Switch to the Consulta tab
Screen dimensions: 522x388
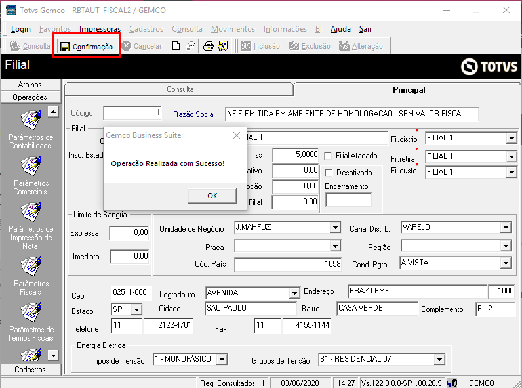click(179, 89)
